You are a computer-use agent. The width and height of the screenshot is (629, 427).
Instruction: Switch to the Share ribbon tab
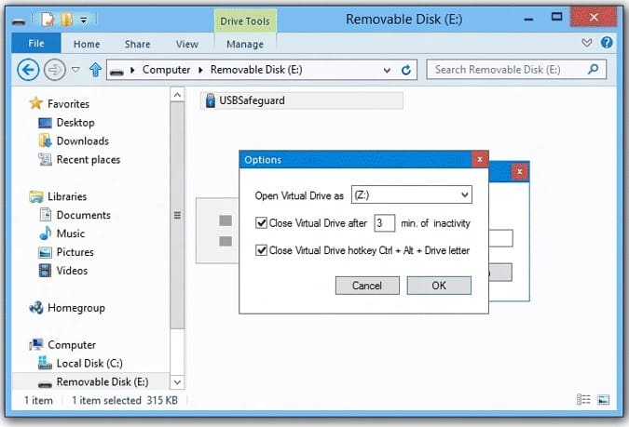coord(137,44)
